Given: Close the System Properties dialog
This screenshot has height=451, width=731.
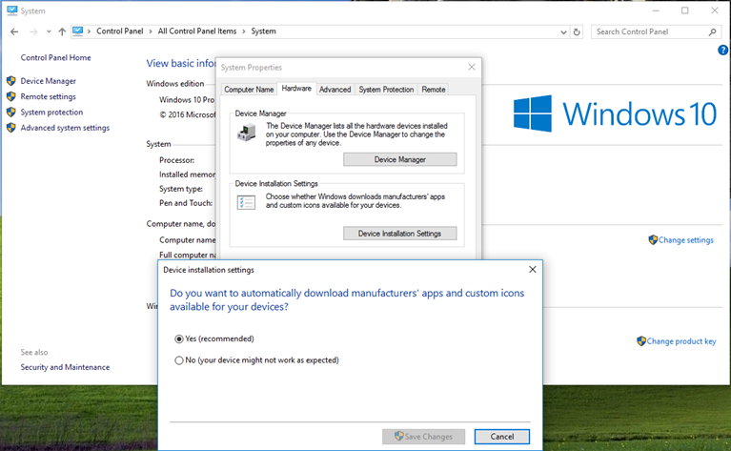Looking at the screenshot, I should tap(472, 67).
